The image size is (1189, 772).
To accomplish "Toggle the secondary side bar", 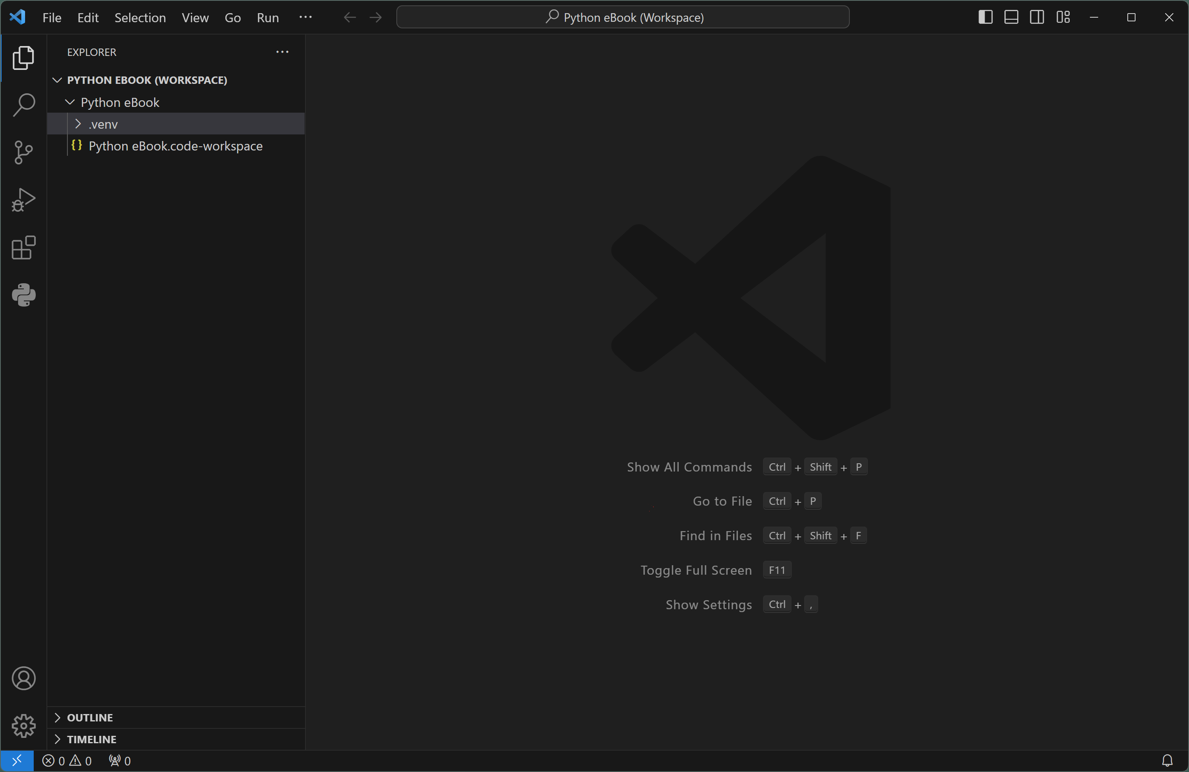I will coord(1037,18).
